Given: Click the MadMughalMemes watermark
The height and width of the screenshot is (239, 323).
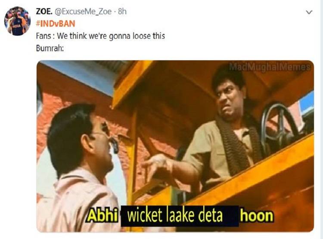Looking at the screenshot, I should 270,67.
